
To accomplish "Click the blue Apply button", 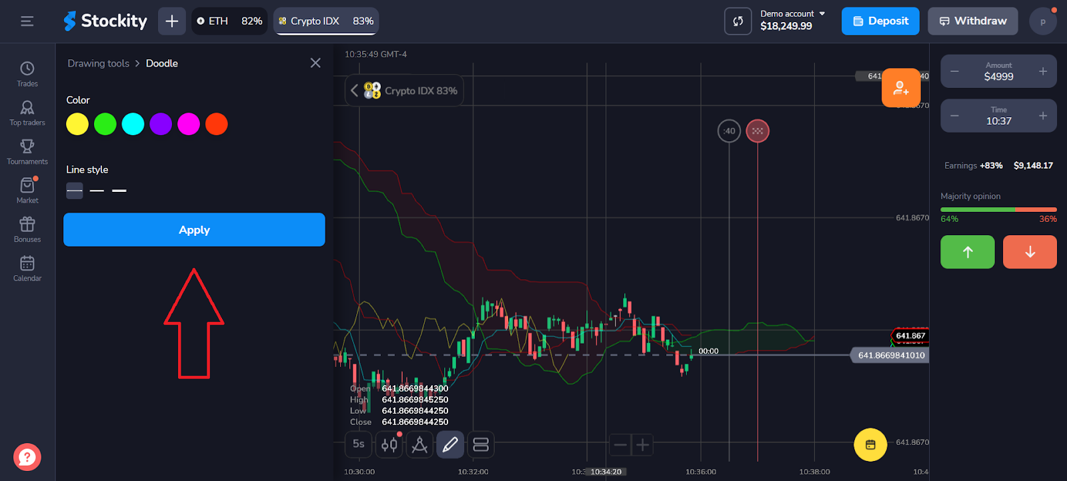I will coord(194,230).
